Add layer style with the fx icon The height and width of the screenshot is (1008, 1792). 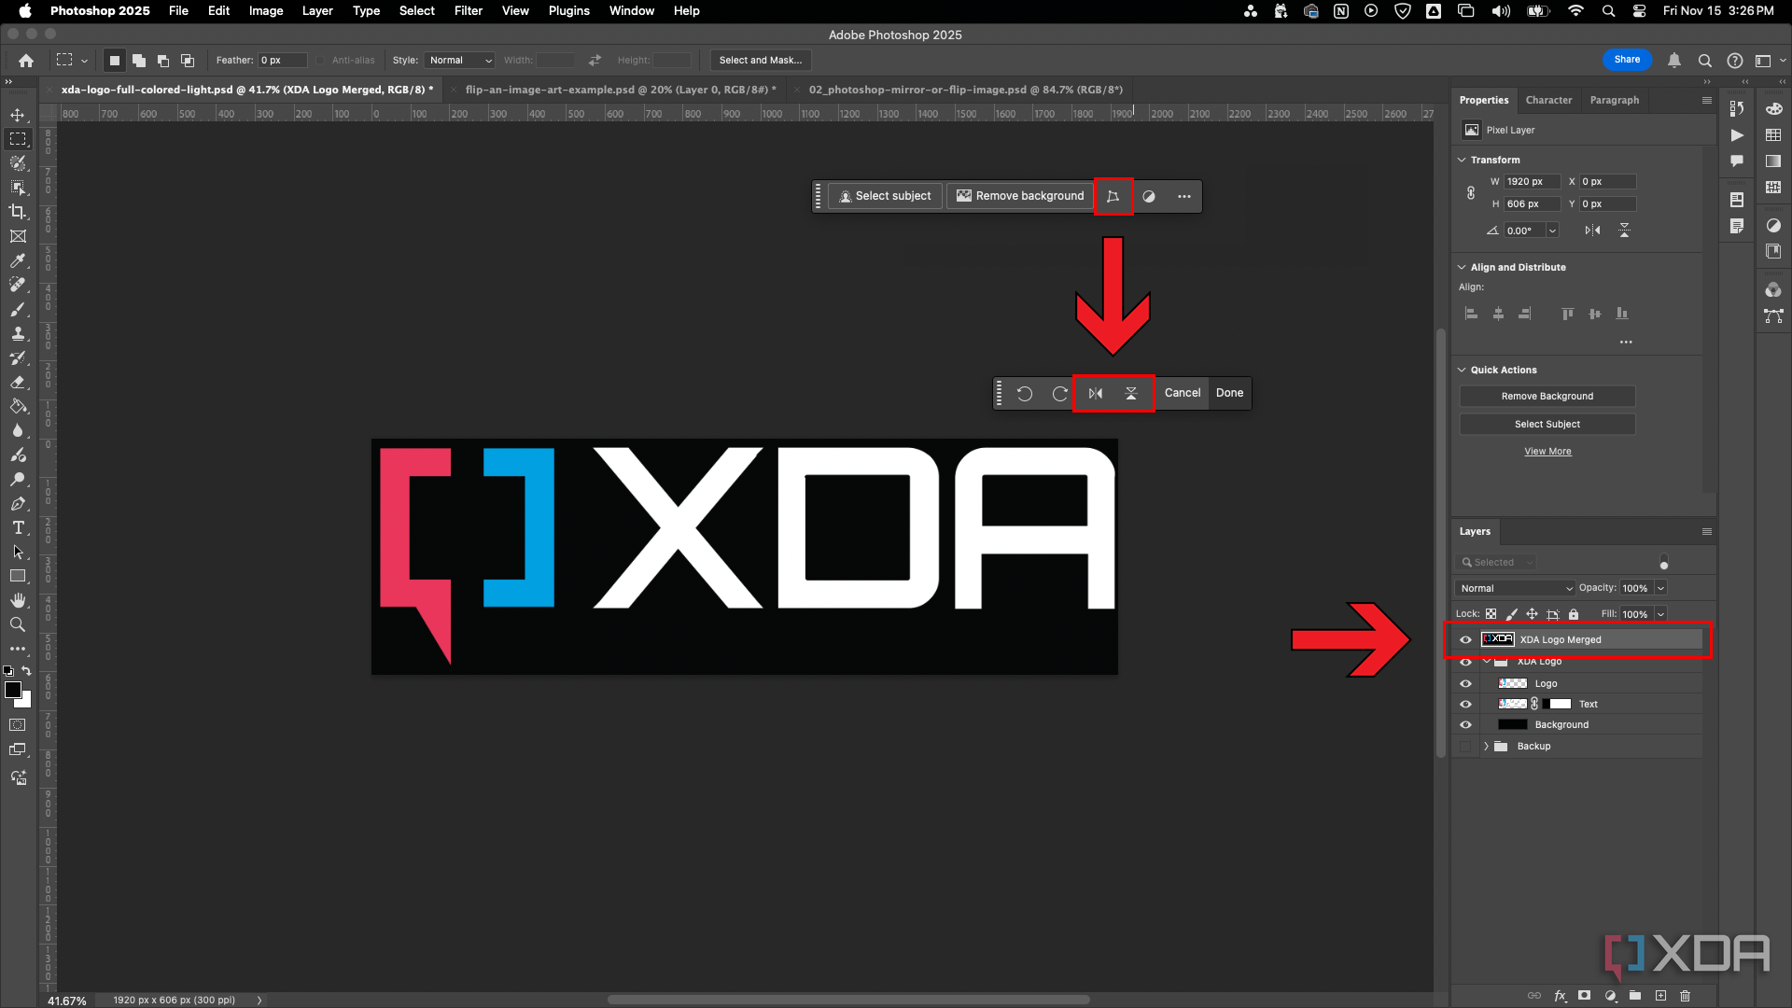pos(1560,996)
